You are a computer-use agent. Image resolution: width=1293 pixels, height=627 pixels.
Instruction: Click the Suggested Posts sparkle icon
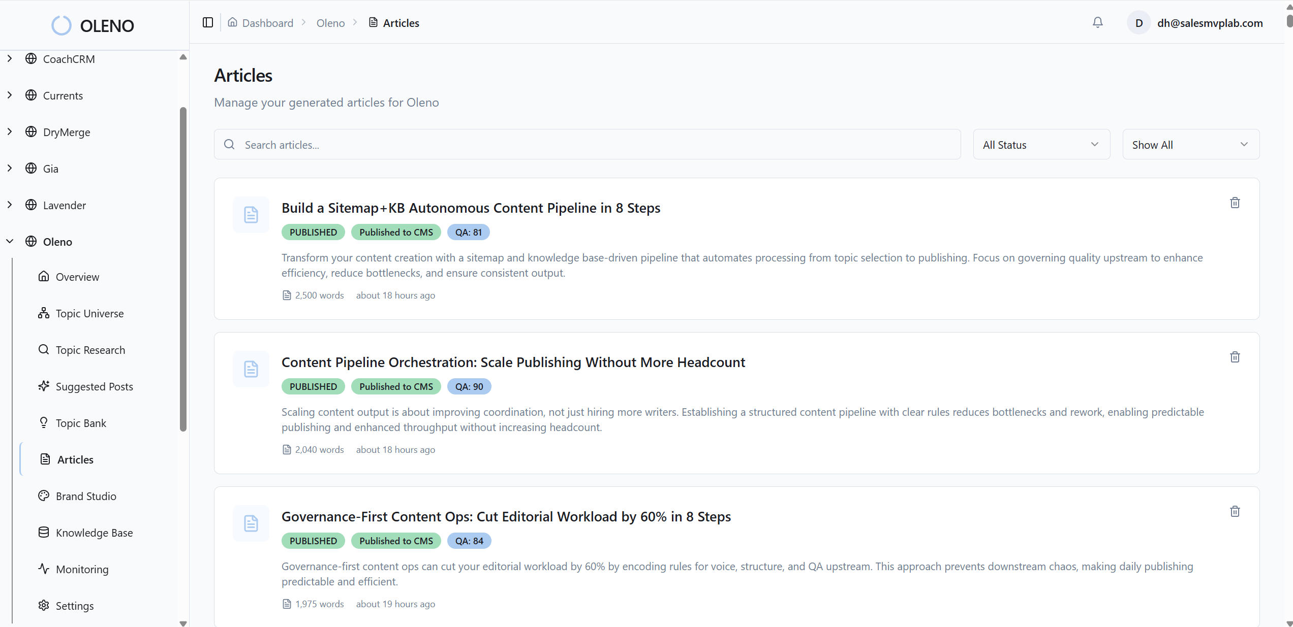[44, 386]
